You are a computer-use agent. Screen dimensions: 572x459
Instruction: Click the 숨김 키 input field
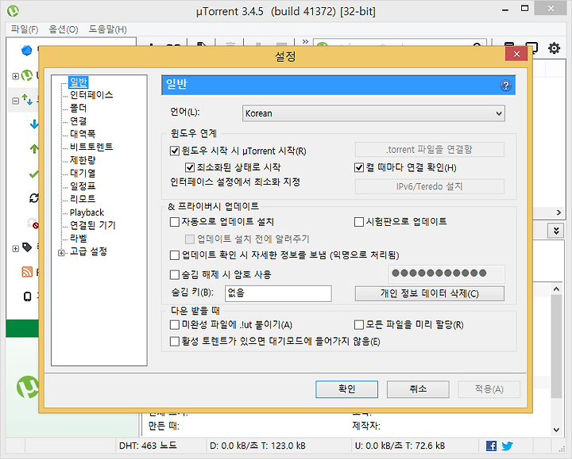pos(278,293)
